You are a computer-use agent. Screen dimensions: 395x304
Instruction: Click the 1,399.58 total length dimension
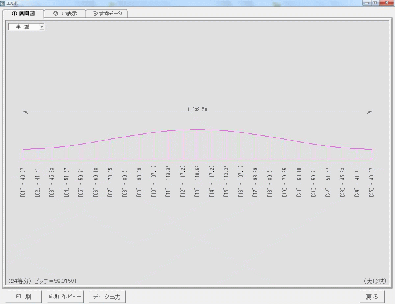point(197,109)
